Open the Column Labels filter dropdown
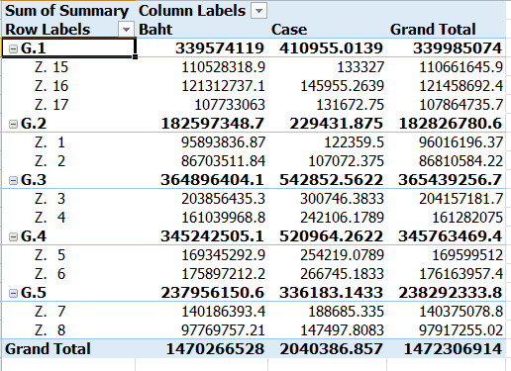Viewport: 511px width, 371px height. tap(258, 11)
